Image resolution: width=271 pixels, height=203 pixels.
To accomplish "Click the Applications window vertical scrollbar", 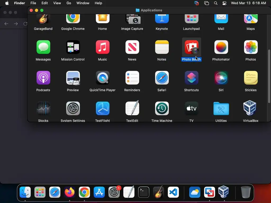I will [x=269, y=76].
